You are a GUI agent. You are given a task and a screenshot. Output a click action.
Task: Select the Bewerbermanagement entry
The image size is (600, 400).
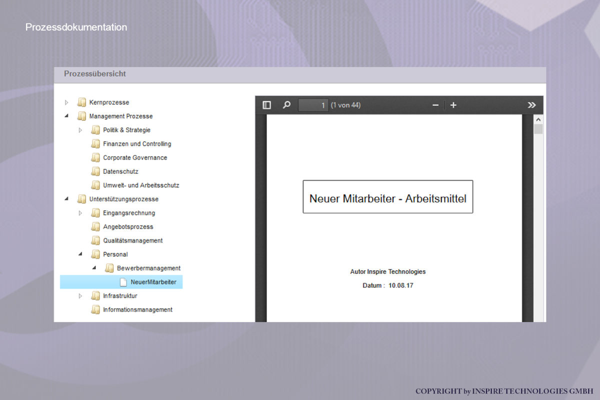tap(148, 268)
